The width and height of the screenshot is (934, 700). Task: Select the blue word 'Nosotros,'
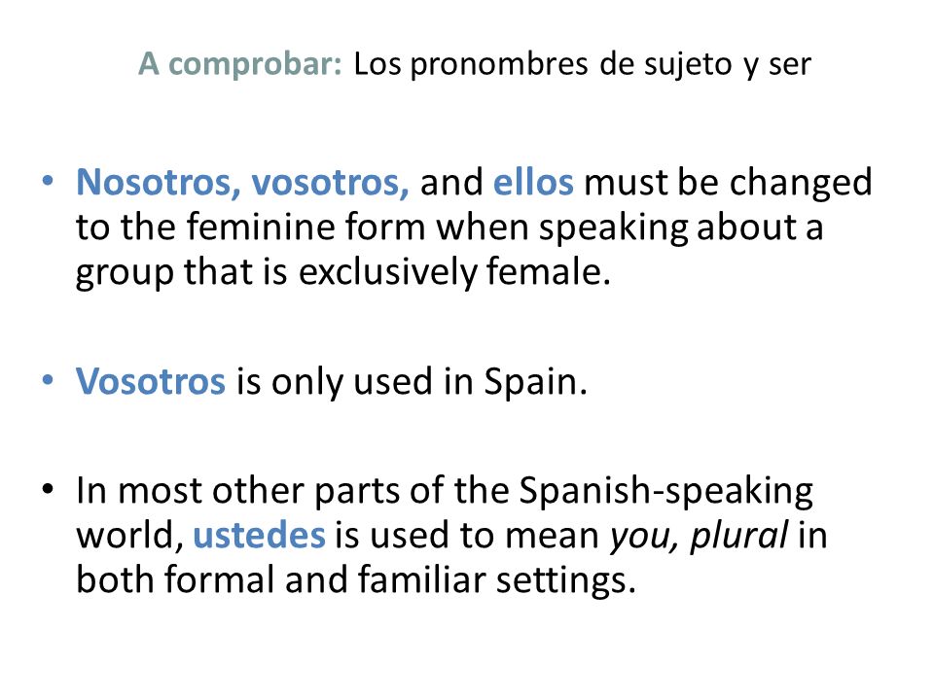point(158,182)
